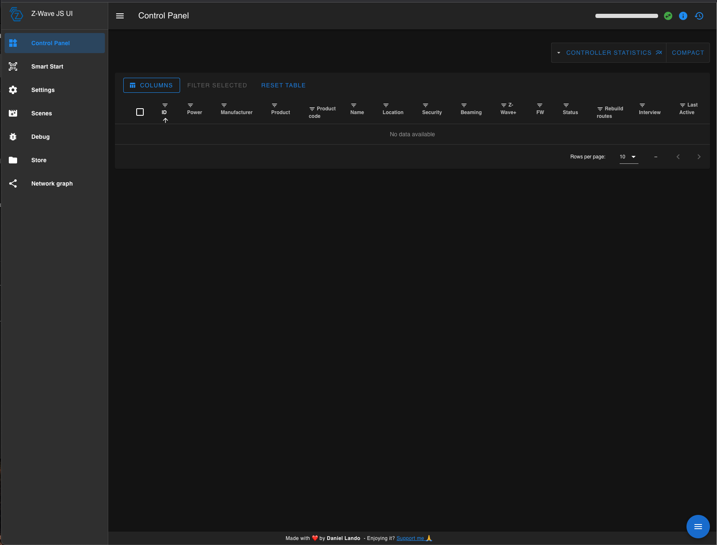Open the Control Panel menu item
Screen dimensions: 717x545
(55, 43)
